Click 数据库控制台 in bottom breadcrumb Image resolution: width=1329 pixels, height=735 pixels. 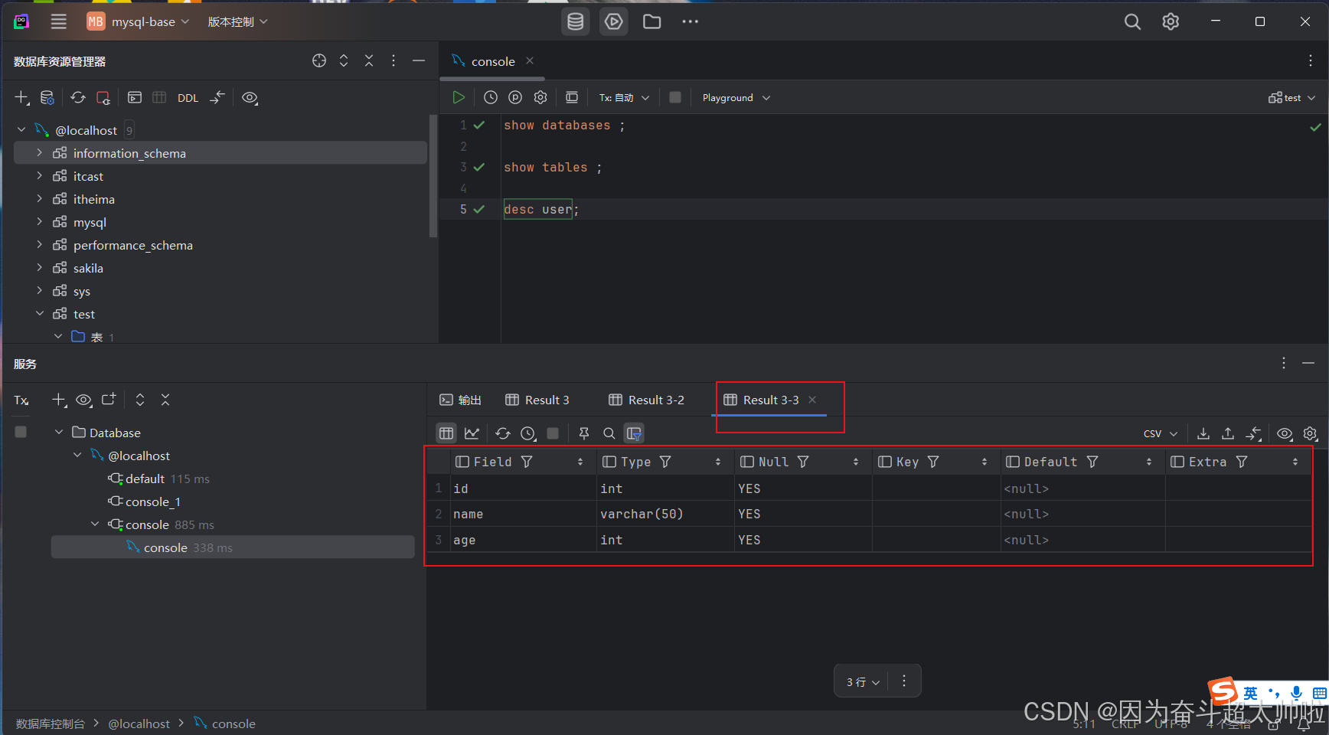[51, 724]
